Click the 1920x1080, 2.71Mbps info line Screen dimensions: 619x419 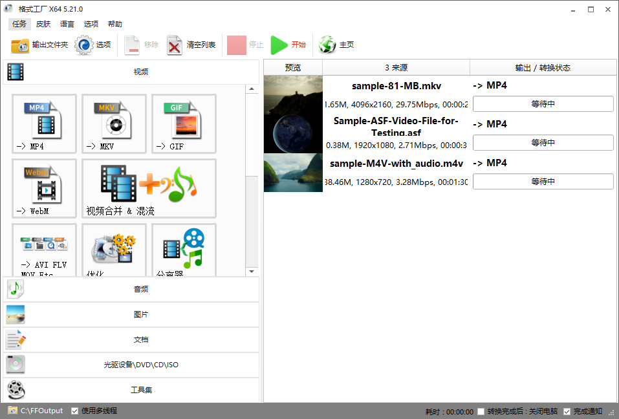[x=396, y=145]
